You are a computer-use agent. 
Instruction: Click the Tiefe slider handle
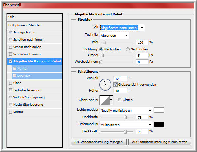tap(104, 42)
